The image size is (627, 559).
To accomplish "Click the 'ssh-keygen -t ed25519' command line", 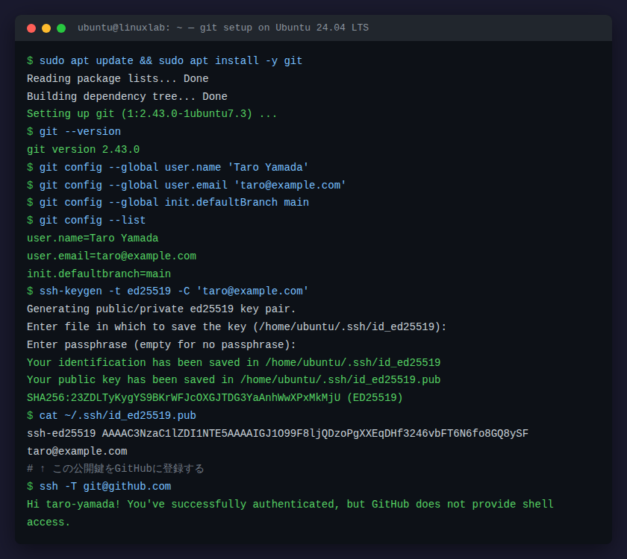I will [x=167, y=291].
